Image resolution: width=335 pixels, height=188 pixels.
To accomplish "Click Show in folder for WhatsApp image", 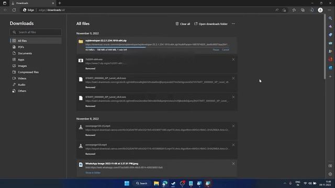I will (93, 173).
